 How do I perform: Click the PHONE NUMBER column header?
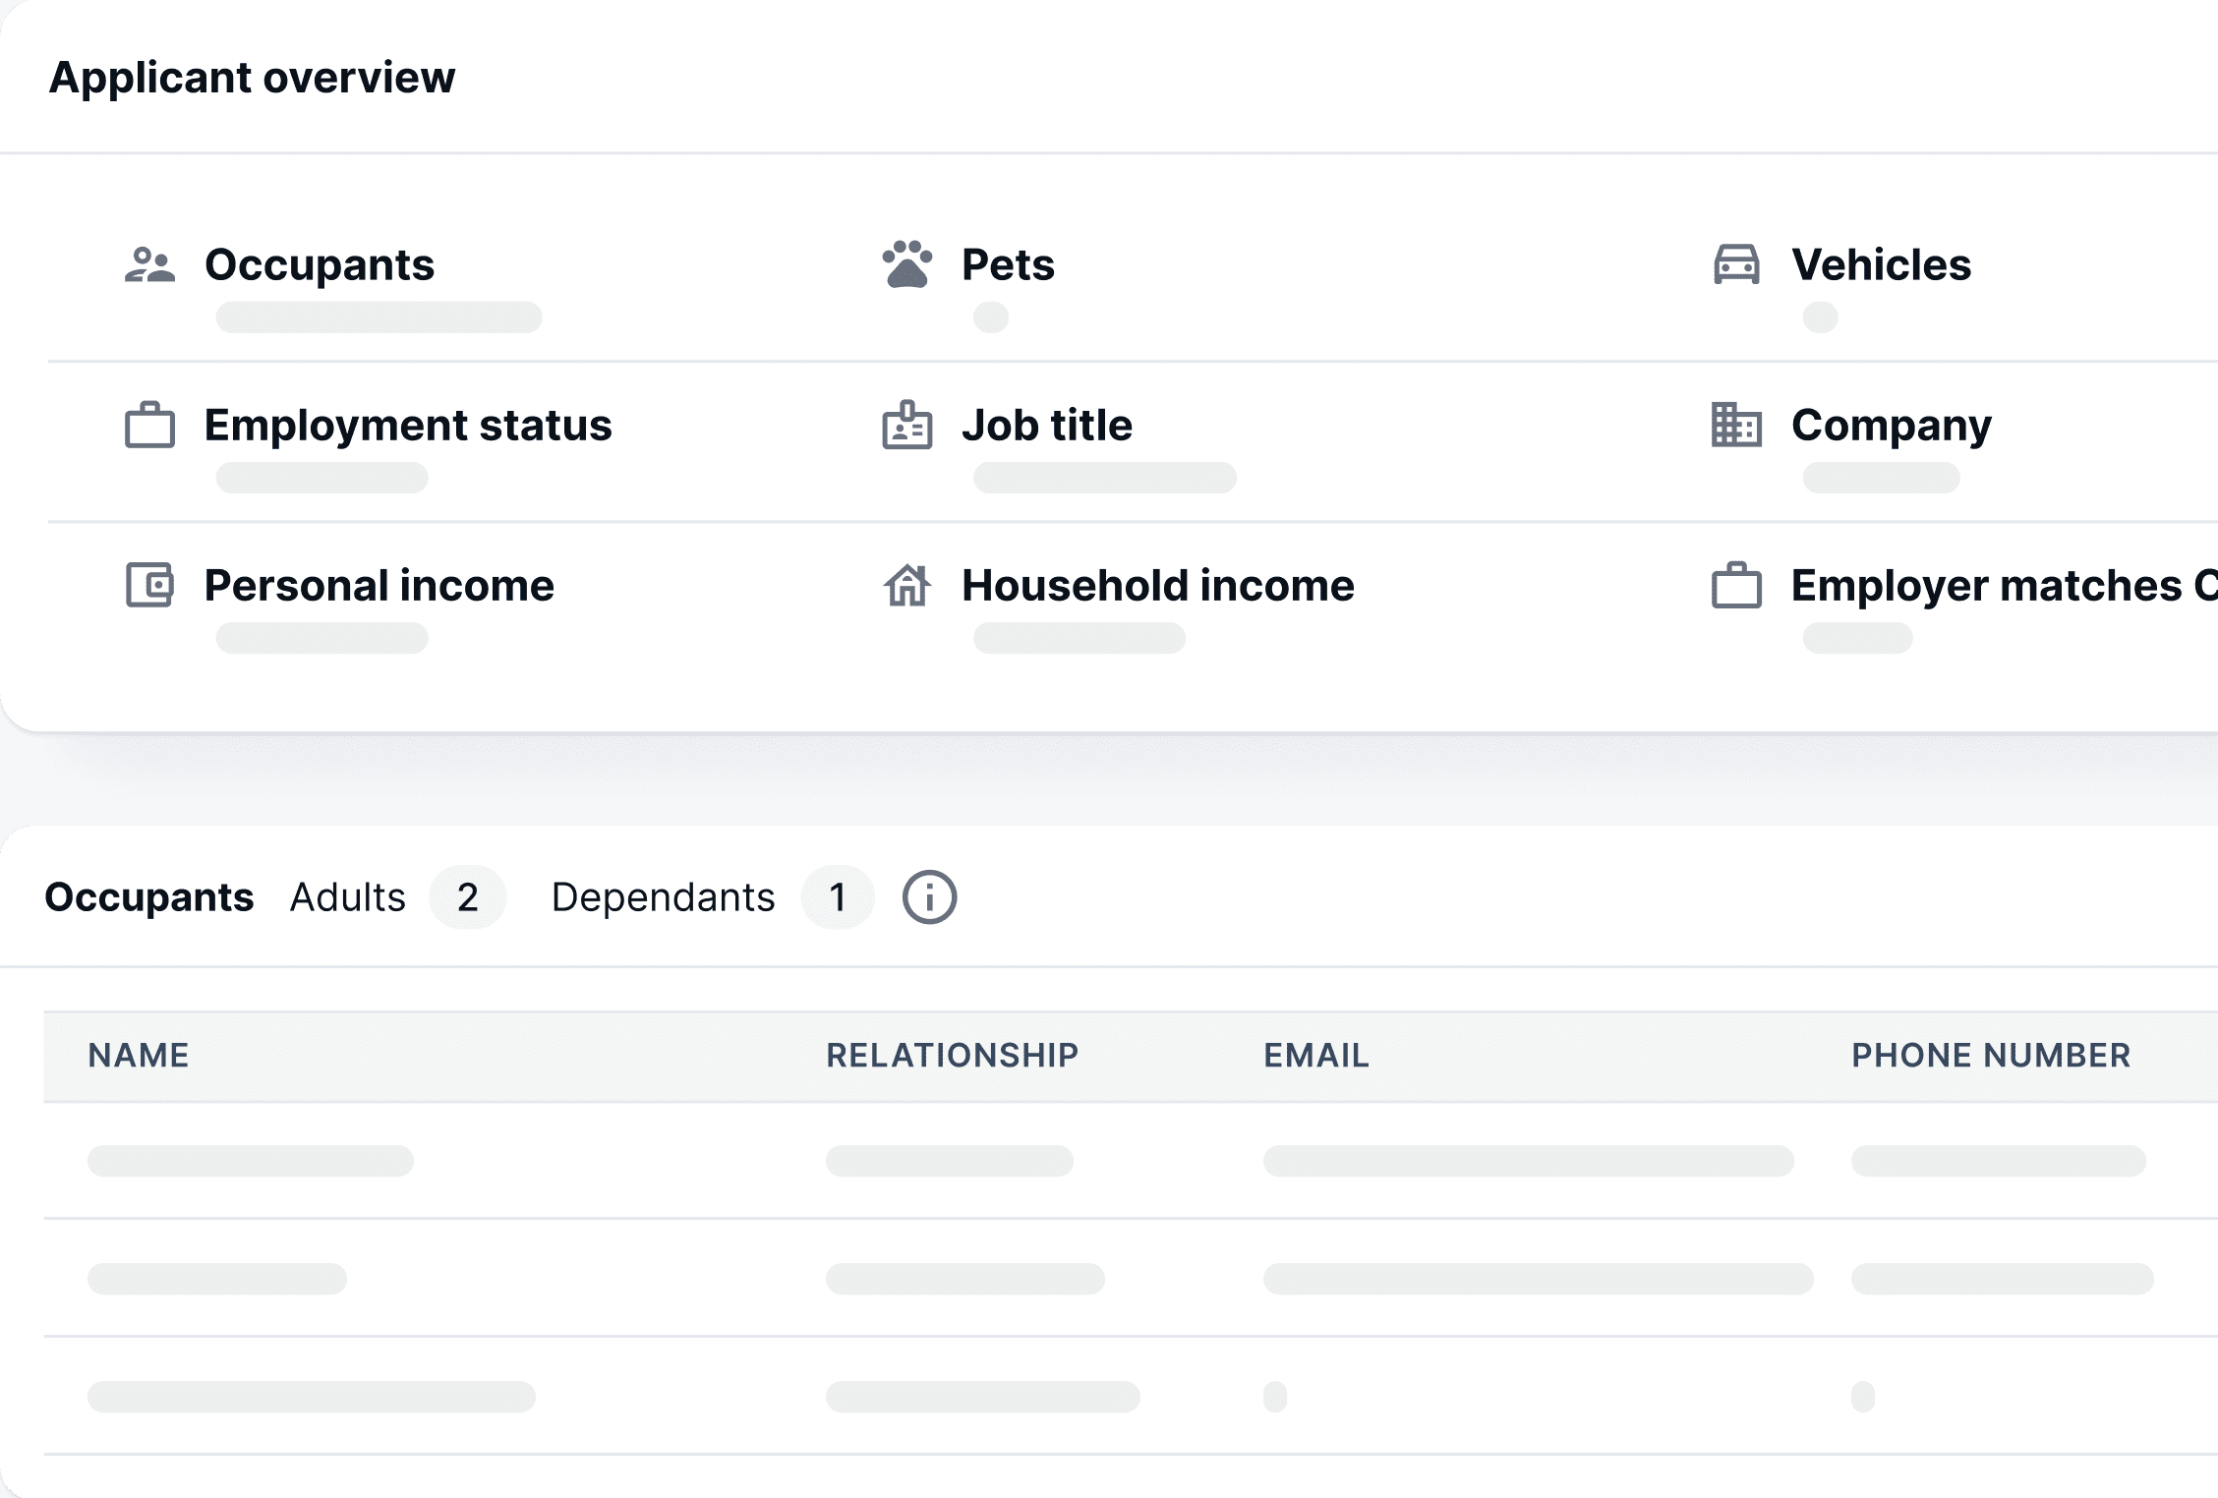pyautogui.click(x=1991, y=1056)
